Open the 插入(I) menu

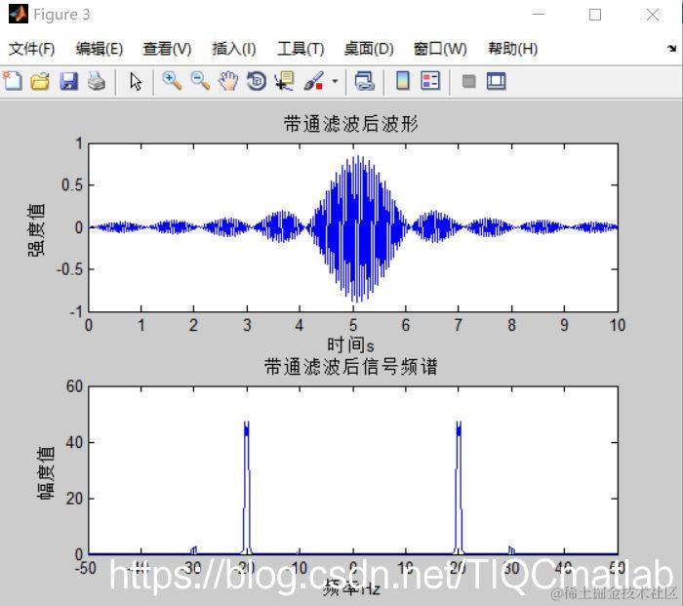tap(234, 49)
